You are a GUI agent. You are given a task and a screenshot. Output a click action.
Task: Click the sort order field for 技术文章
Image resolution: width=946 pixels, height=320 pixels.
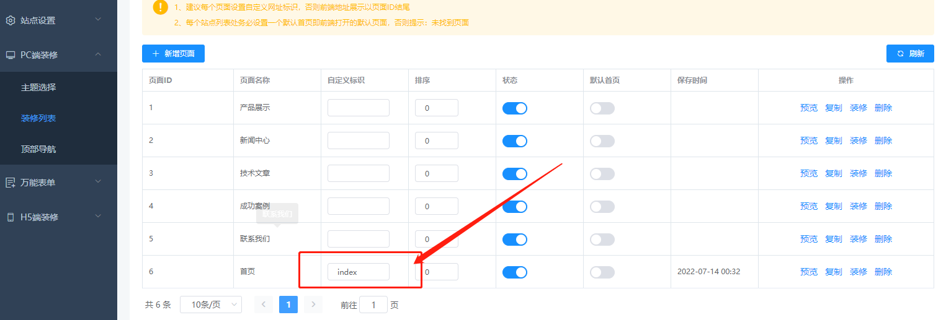coord(436,173)
